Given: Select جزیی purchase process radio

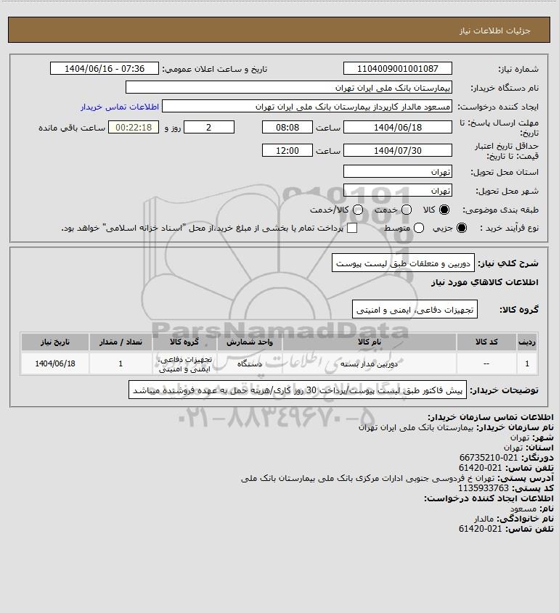Looking at the screenshot, I should [462, 228].
